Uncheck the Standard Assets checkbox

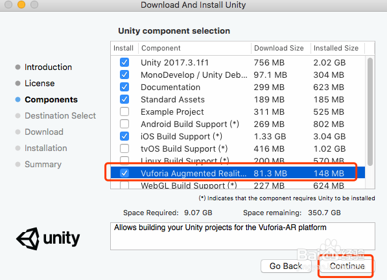click(124, 99)
